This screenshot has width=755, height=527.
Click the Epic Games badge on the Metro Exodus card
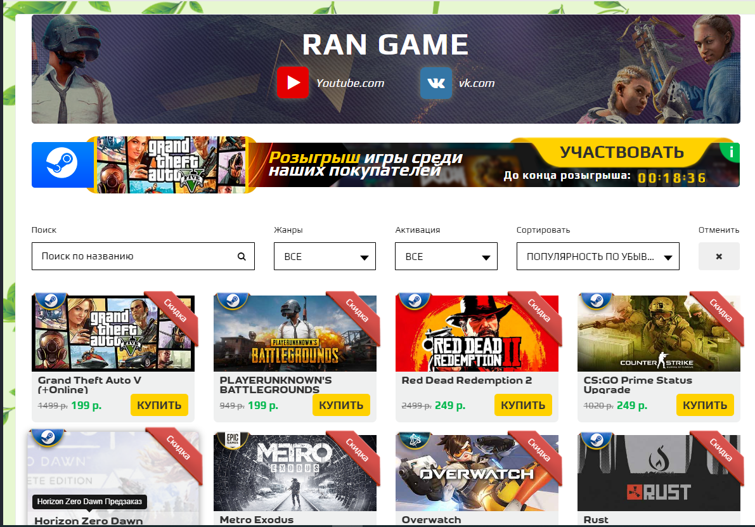[233, 439]
